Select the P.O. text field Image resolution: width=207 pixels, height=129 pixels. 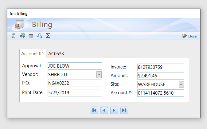74,83
